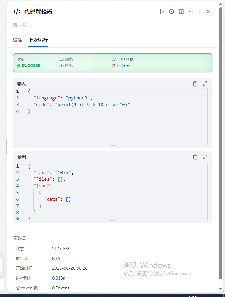Copy the 输出 JSON content

[x=195, y=157]
